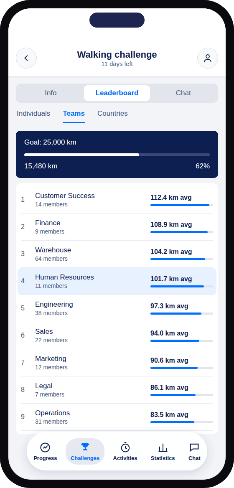
Task: Show the Countries leaderboard
Action: [112, 113]
